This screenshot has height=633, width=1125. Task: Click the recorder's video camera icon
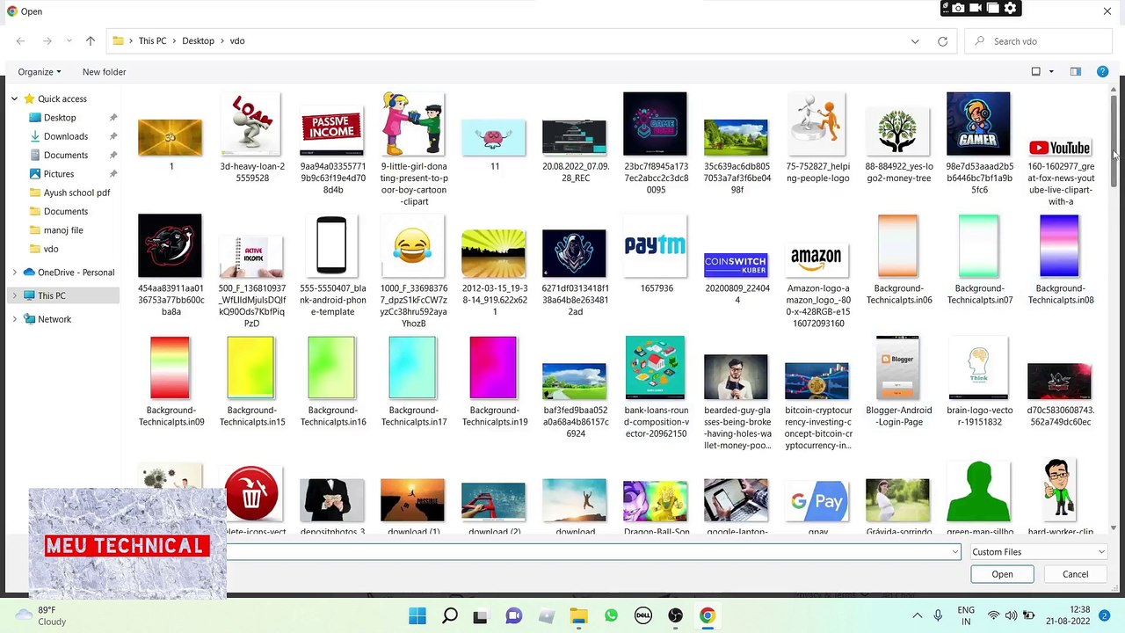(x=976, y=9)
